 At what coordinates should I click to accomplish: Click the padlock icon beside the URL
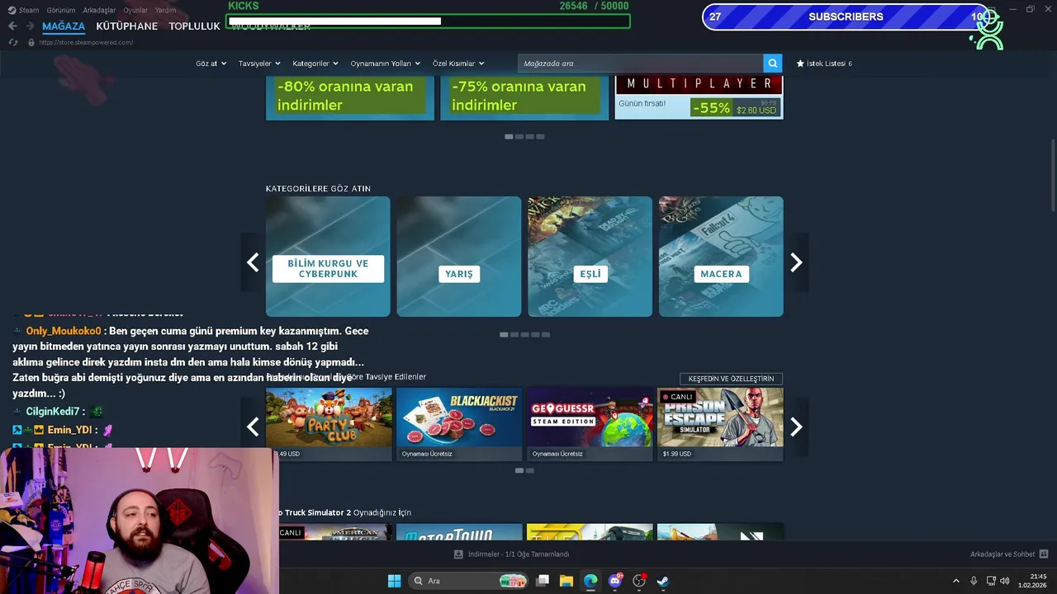tap(31, 42)
